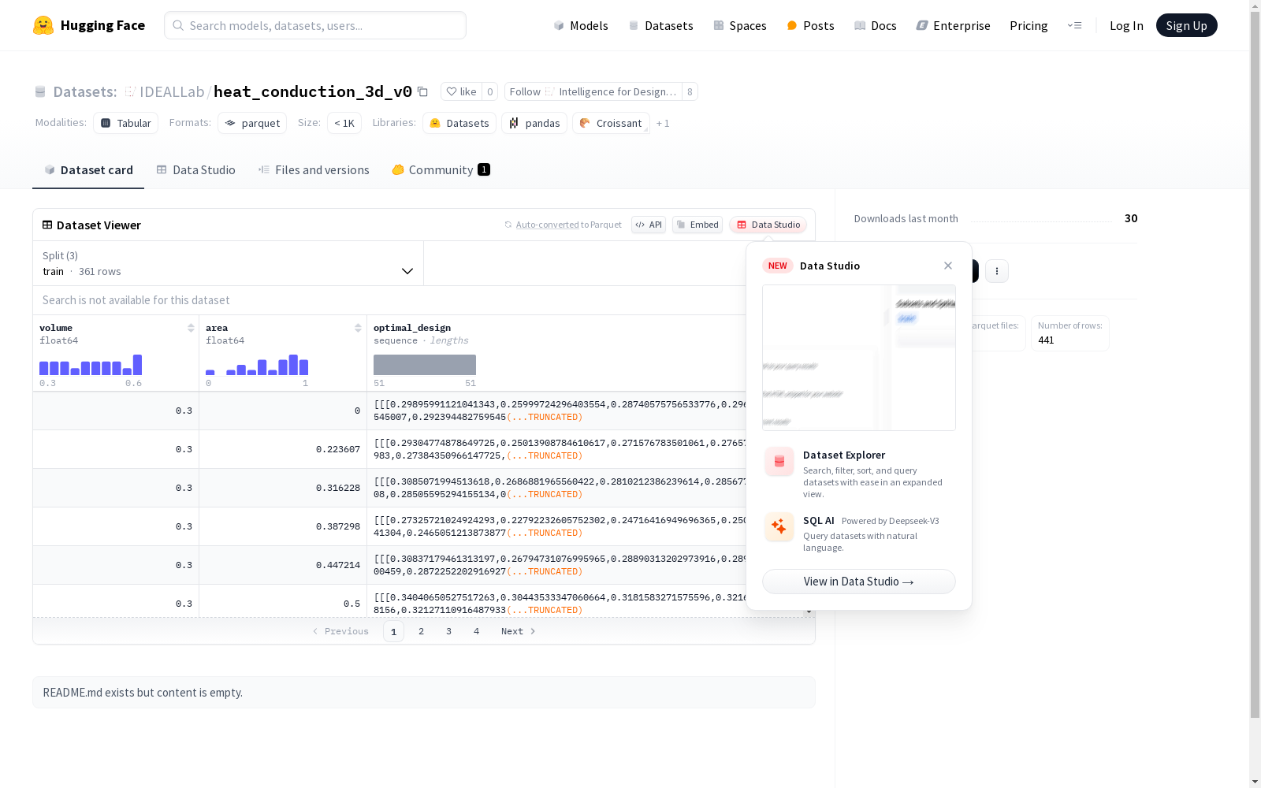Click Log In
Viewport: 1261px width, 788px height.
(x=1126, y=25)
